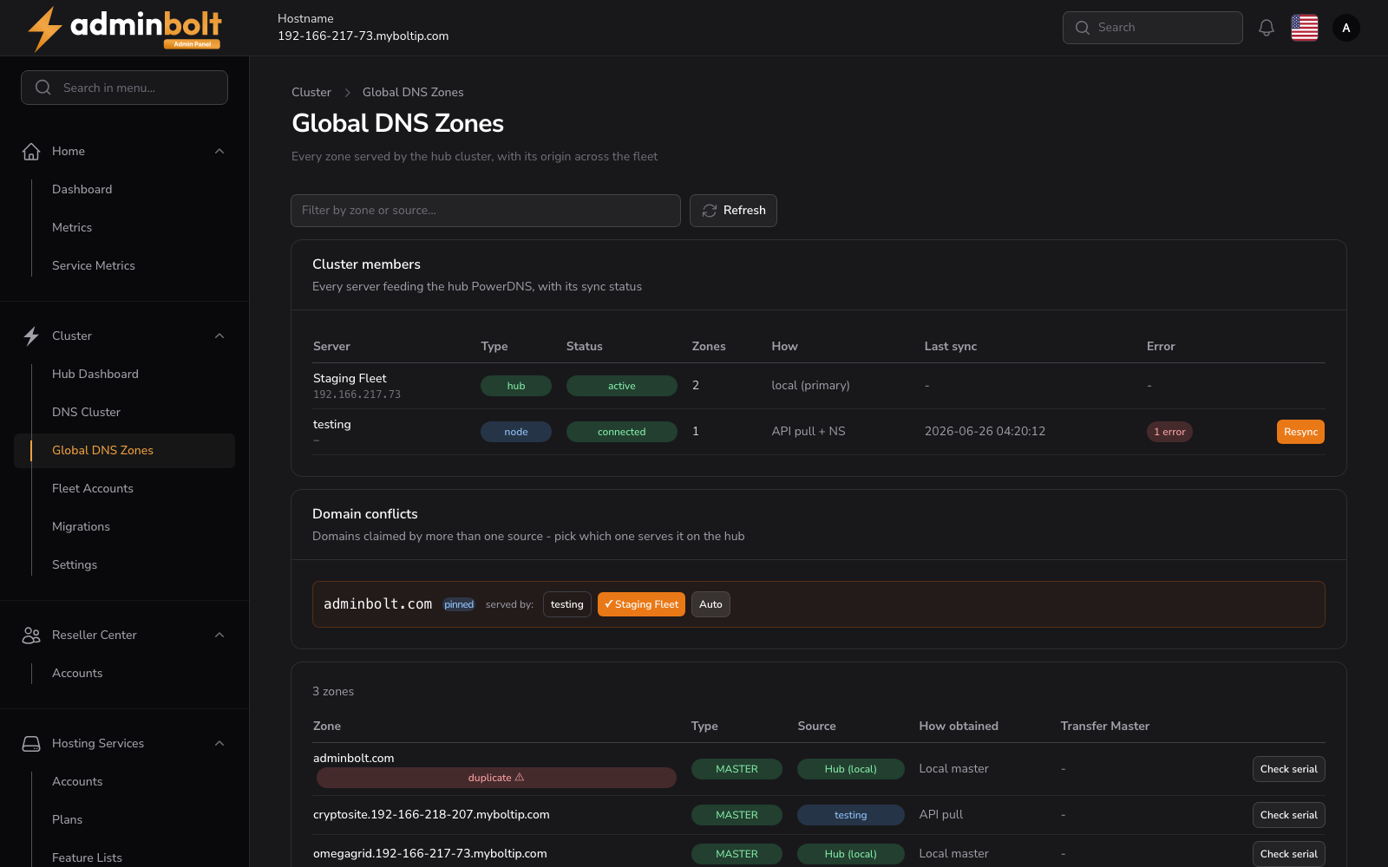Click the connected status badge
1388x867 pixels.
622,432
